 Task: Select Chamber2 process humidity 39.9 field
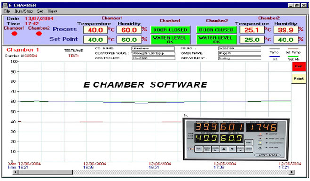pyautogui.click(x=286, y=30)
